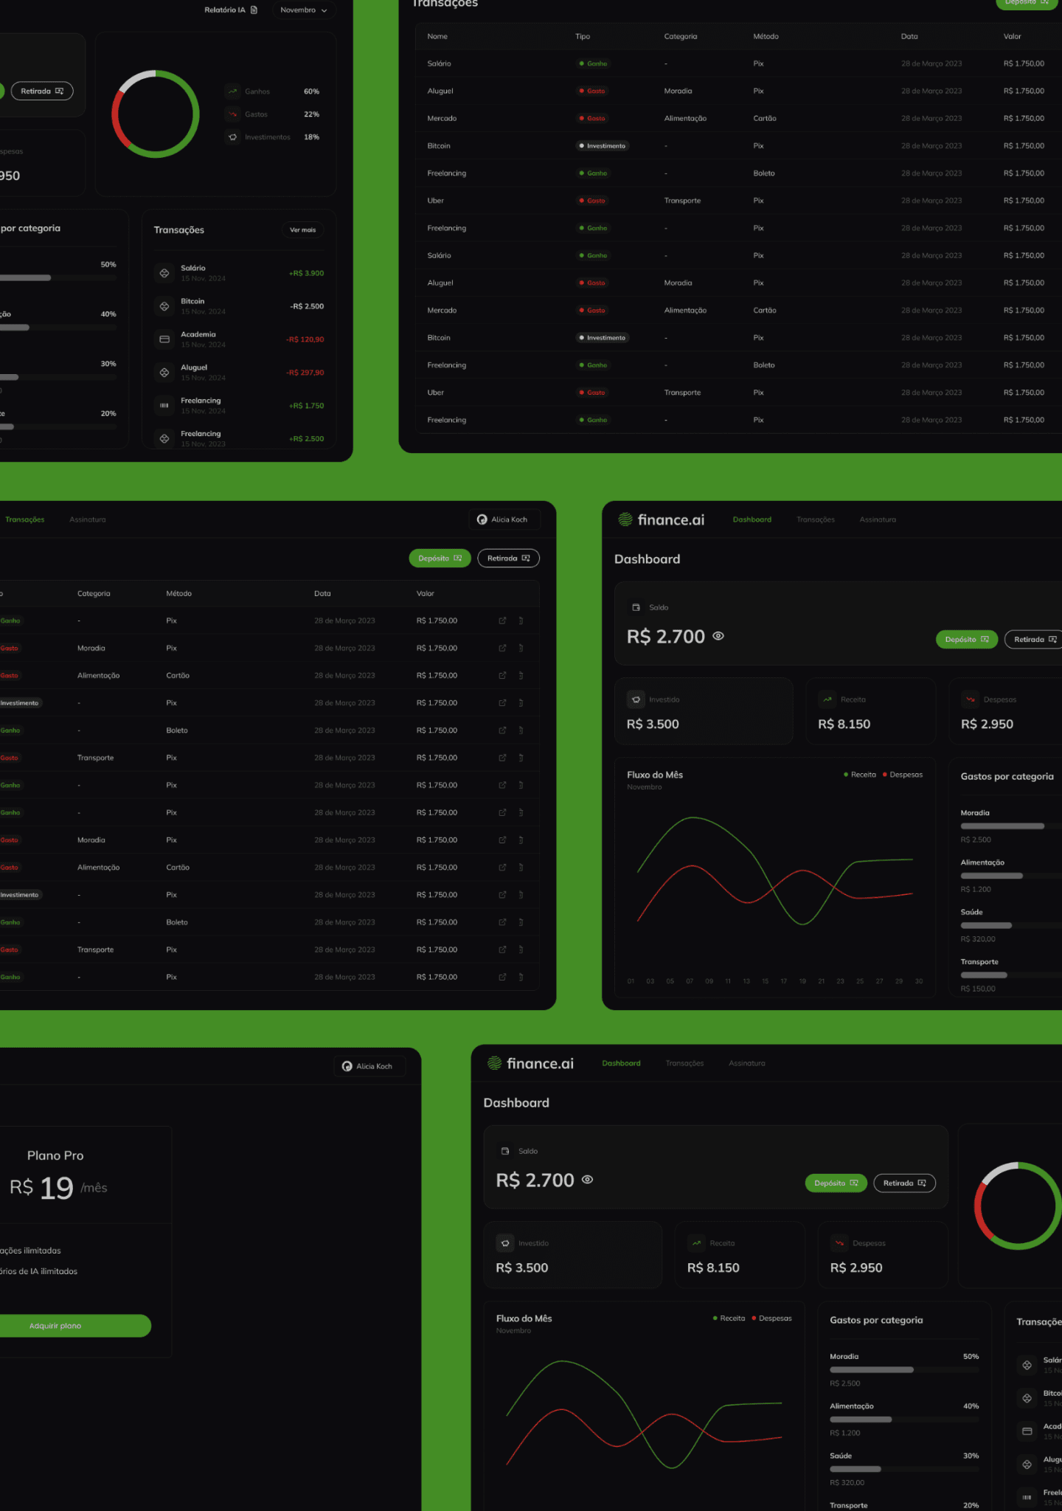The image size is (1062, 1511).
Task: Click Ver mais in the Transações card
Action: pos(302,230)
